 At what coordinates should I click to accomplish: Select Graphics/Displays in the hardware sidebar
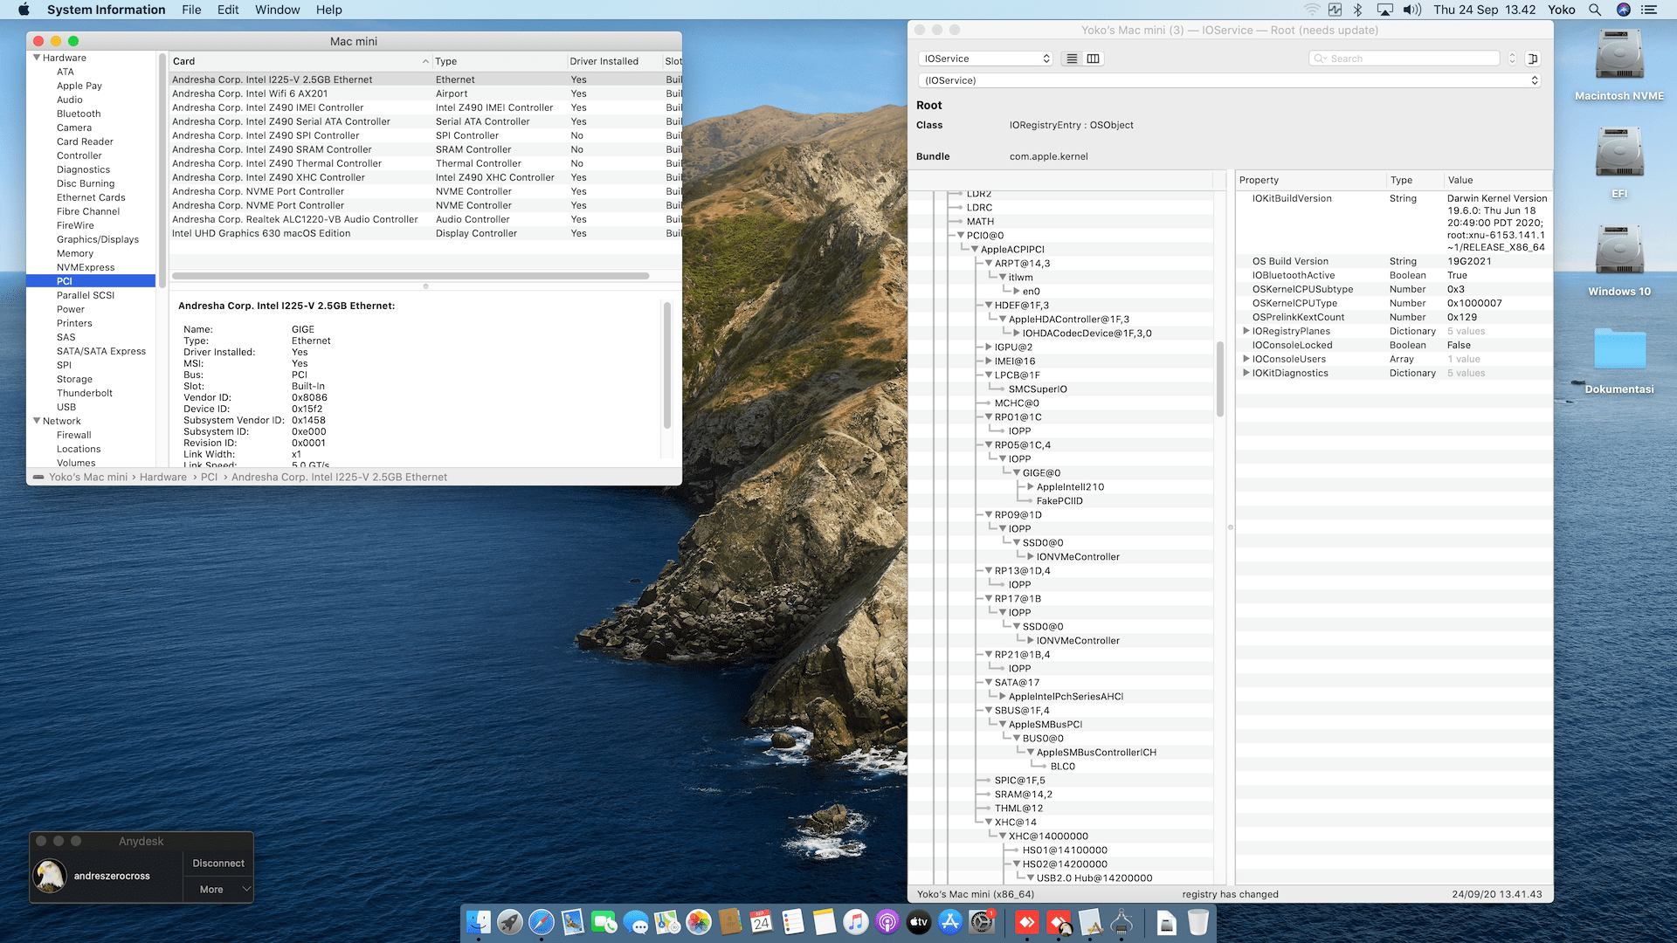pos(98,239)
